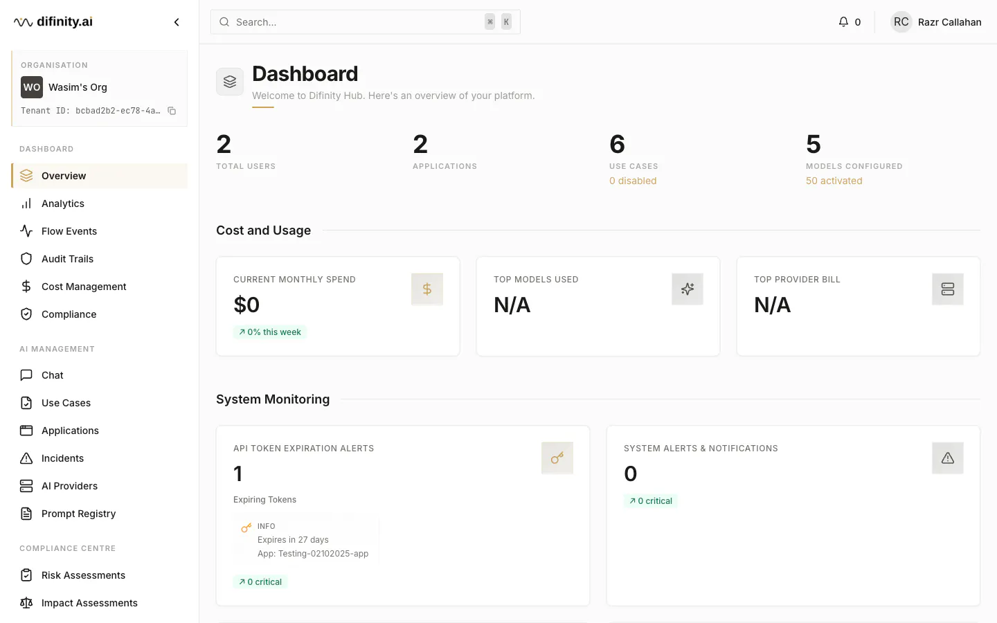Open Chat from the sidebar
This screenshot has width=997, height=623.
[100, 375]
